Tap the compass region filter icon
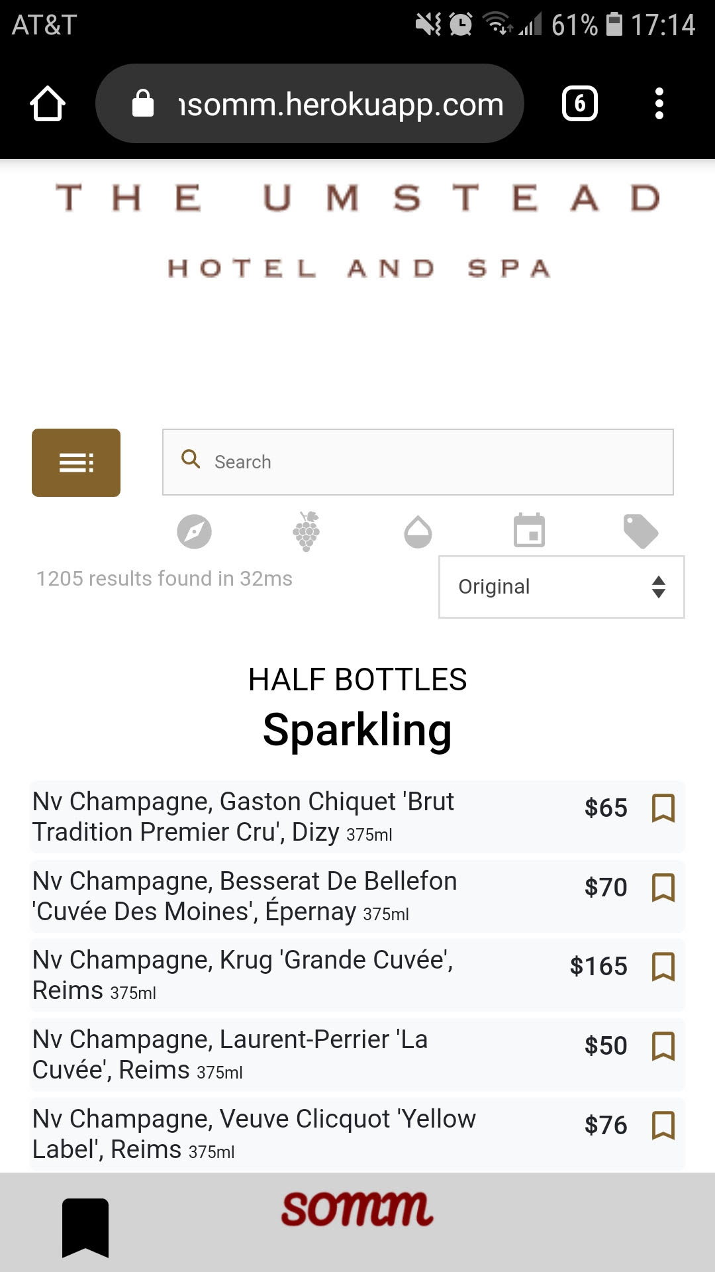Screen dimensions: 715x1272 point(194,531)
